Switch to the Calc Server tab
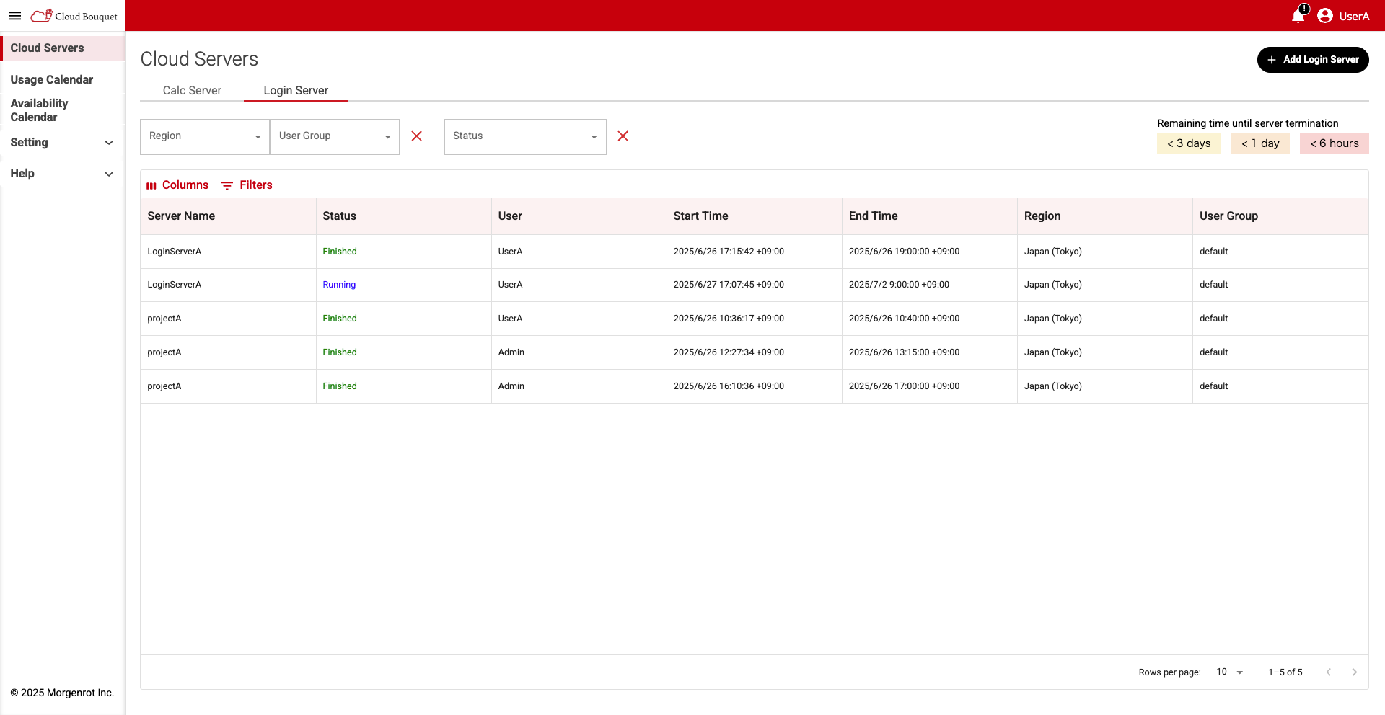 click(x=192, y=90)
